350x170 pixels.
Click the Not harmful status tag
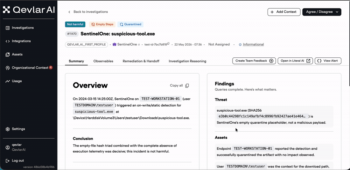click(x=75, y=24)
